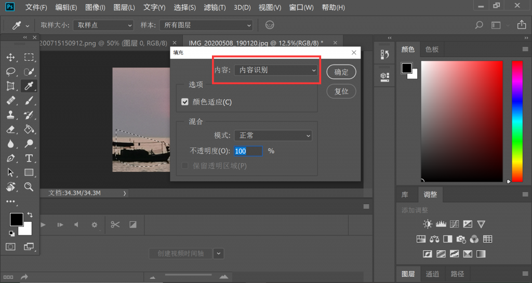Screen dimensions: 532x283
Task: Select the Paint Bucket tool
Action: pos(29,129)
